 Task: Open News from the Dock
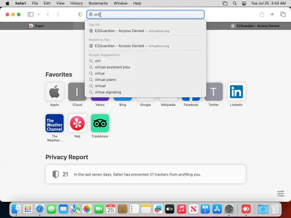click(x=193, y=209)
